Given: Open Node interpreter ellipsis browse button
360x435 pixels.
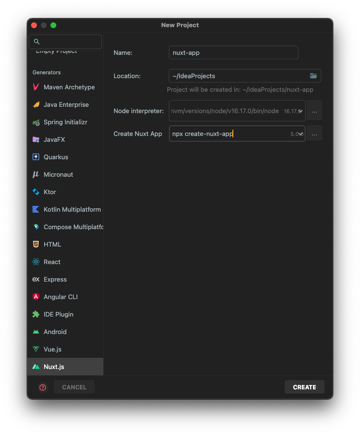Looking at the screenshot, I should point(314,111).
